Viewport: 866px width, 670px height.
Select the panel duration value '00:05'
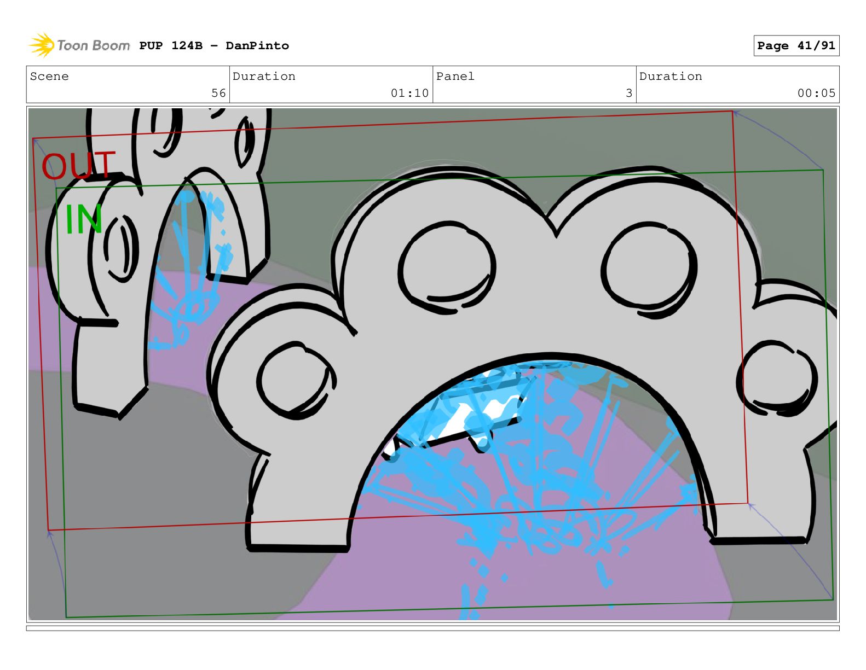click(816, 94)
